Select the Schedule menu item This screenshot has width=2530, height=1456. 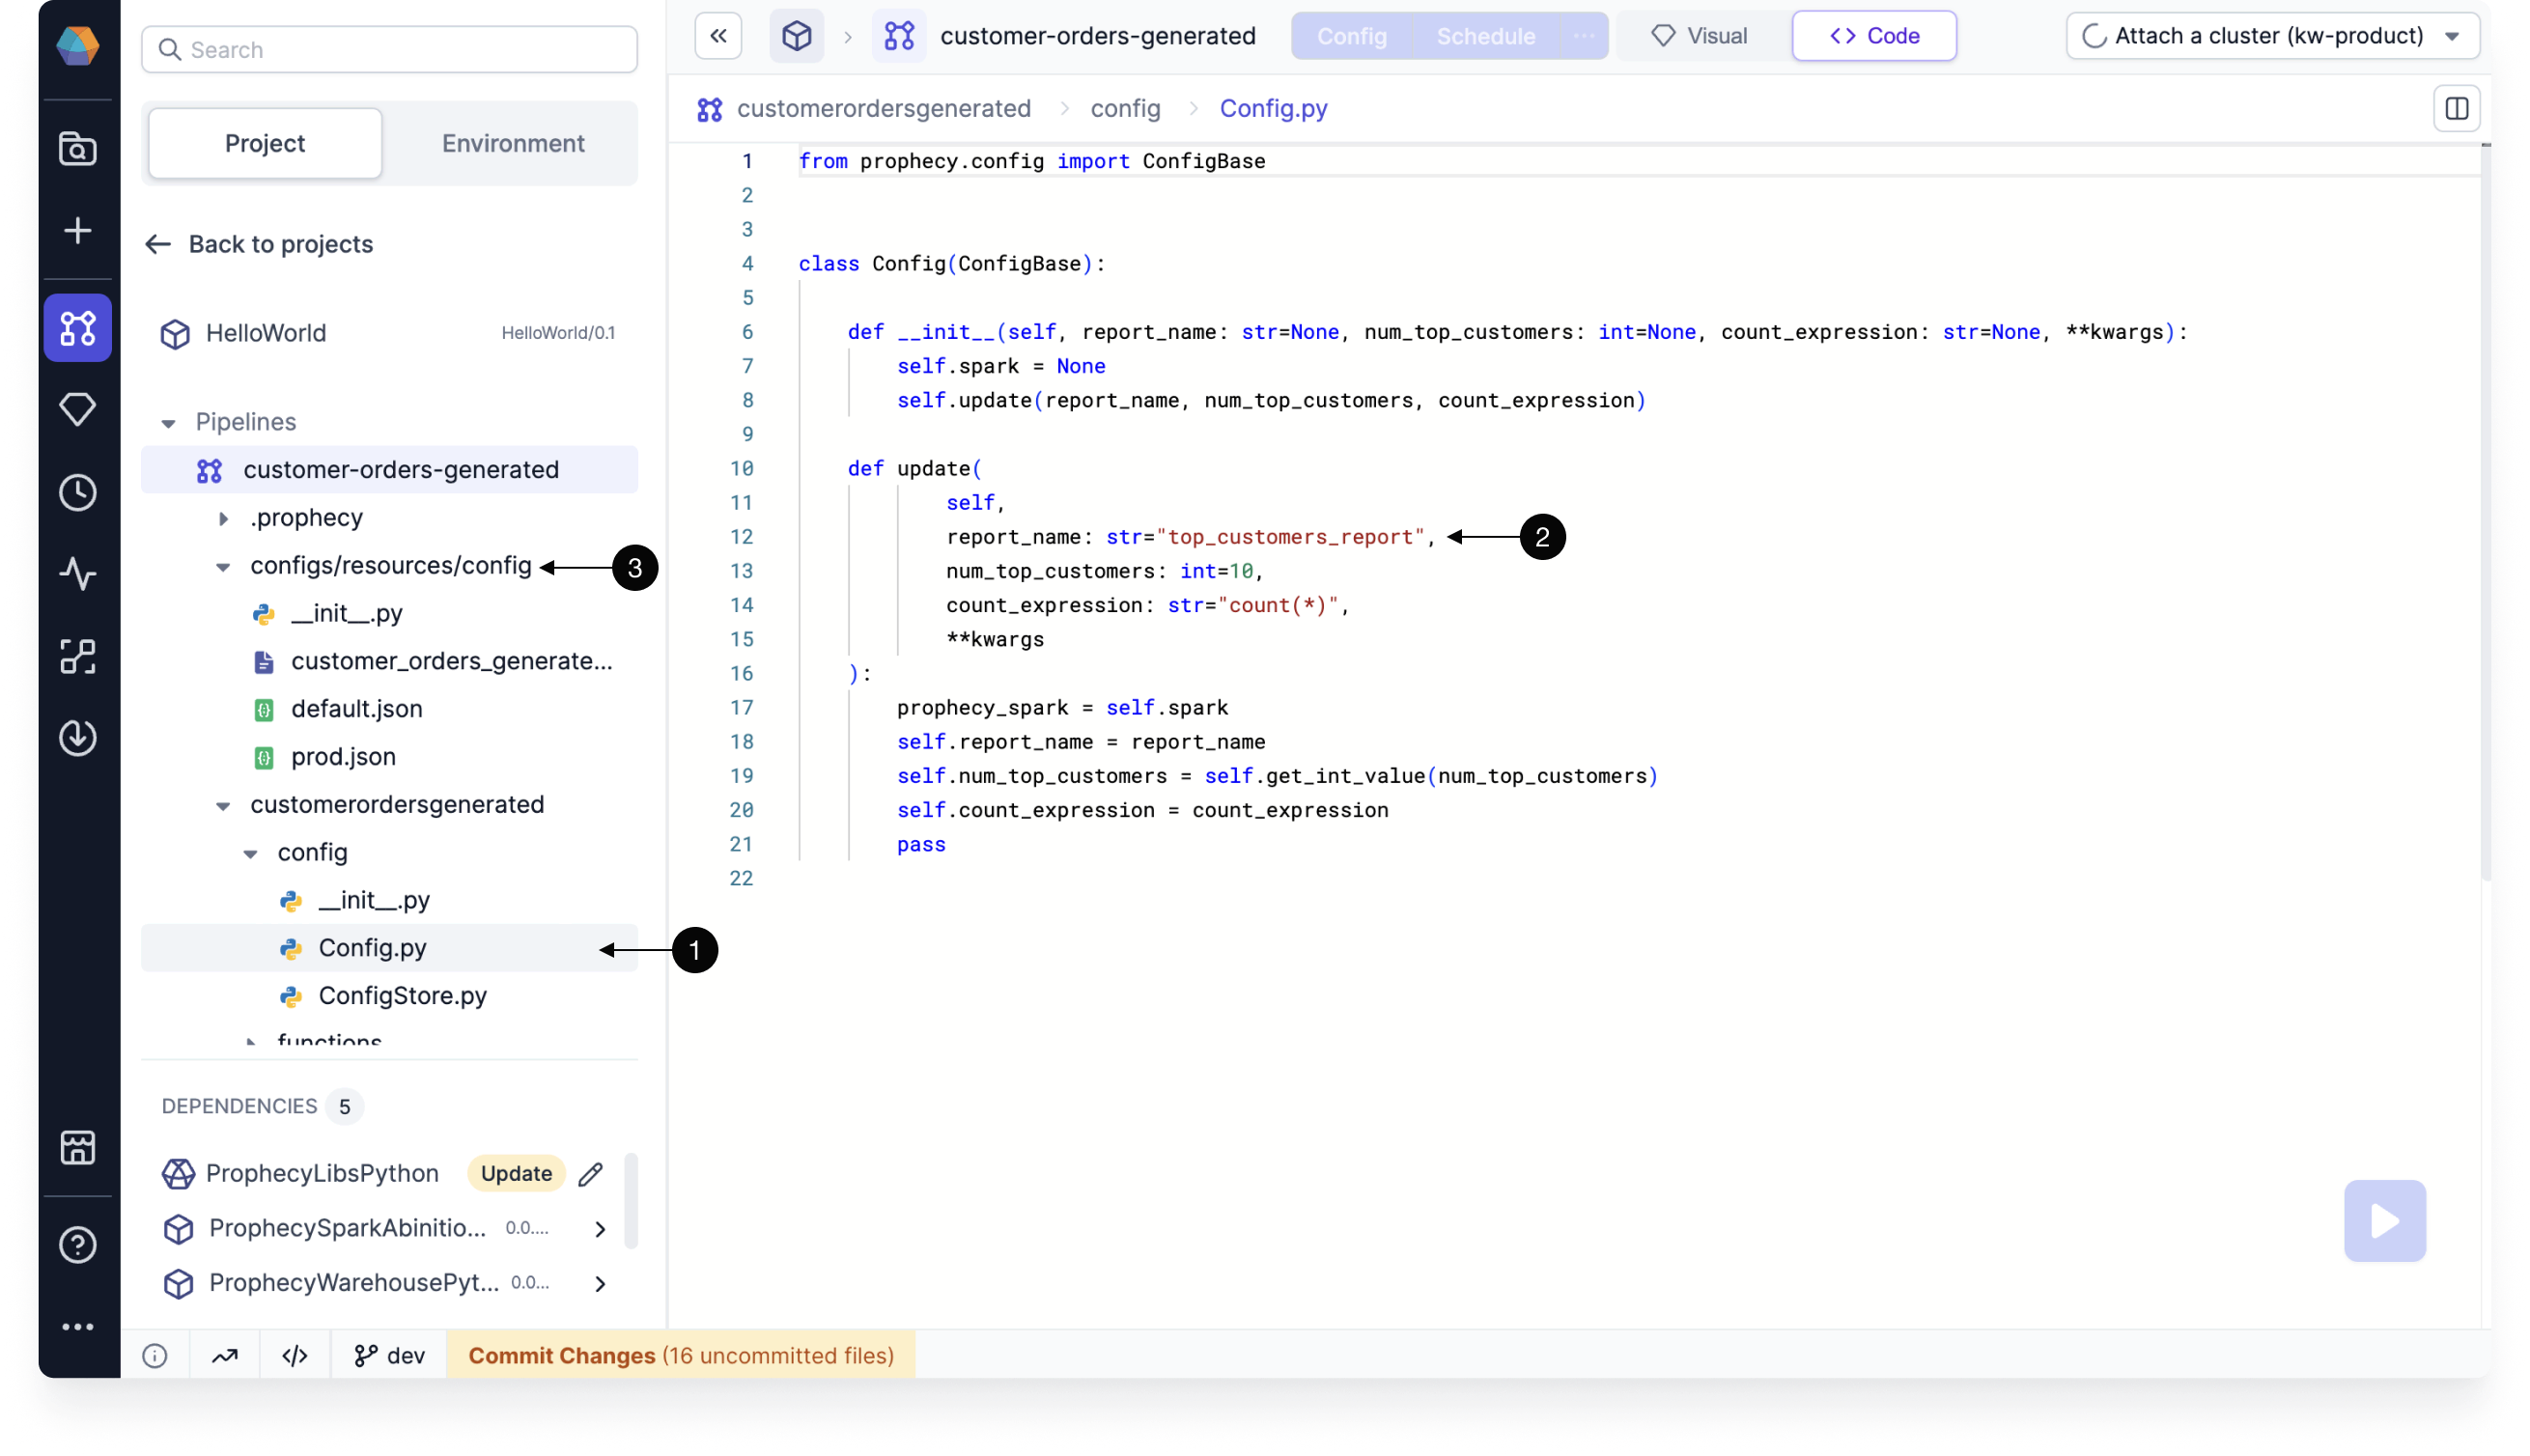1486,35
